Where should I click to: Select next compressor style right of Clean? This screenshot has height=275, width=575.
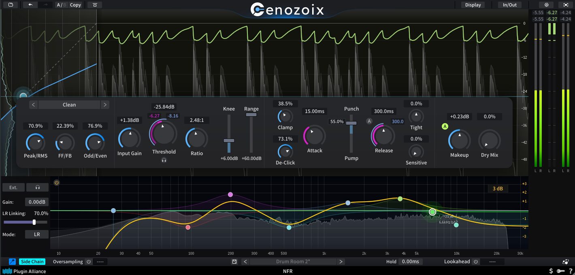(105, 105)
